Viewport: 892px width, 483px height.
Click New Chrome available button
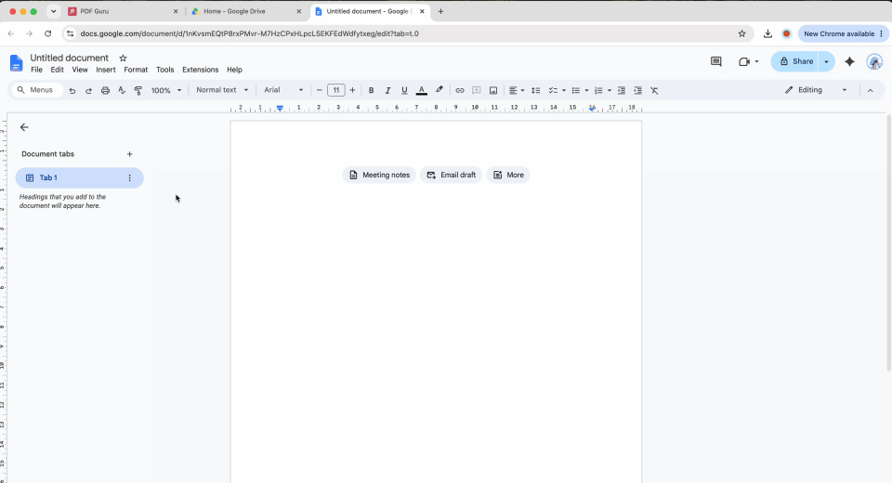coord(843,33)
